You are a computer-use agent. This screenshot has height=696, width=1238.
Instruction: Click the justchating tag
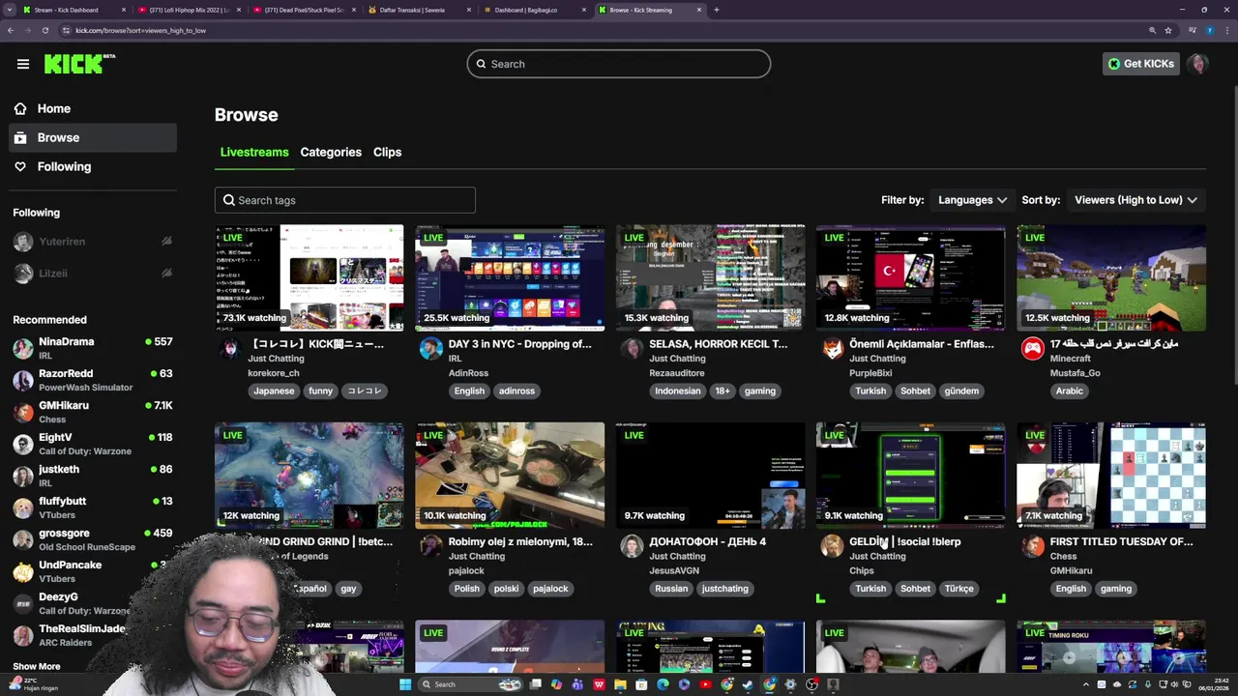(724, 588)
